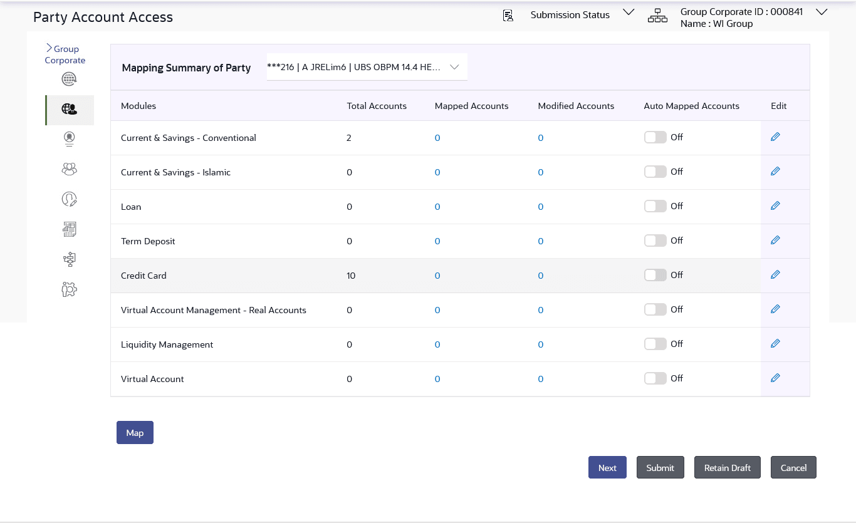Screen dimensions: 856x523
Task: Click edit pencil for Loan module
Action: tap(775, 206)
